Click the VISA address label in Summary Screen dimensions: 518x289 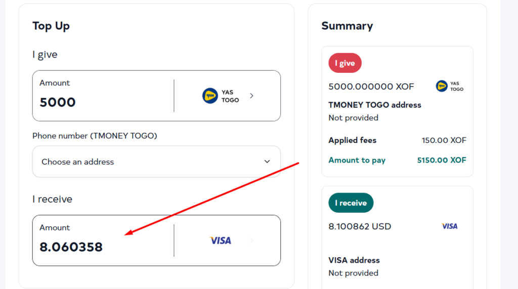click(354, 260)
